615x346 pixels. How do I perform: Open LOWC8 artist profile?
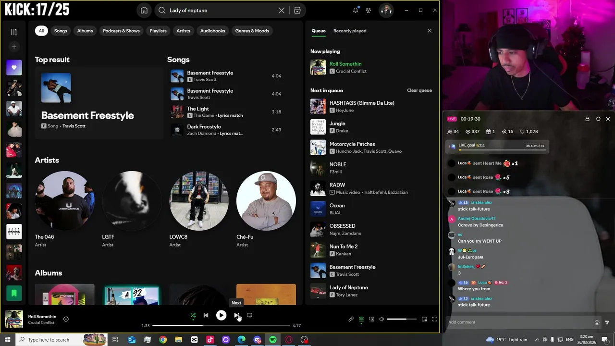tap(199, 201)
